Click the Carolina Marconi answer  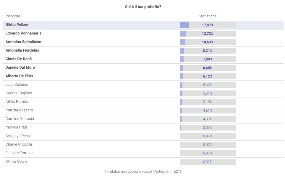tap(20, 119)
